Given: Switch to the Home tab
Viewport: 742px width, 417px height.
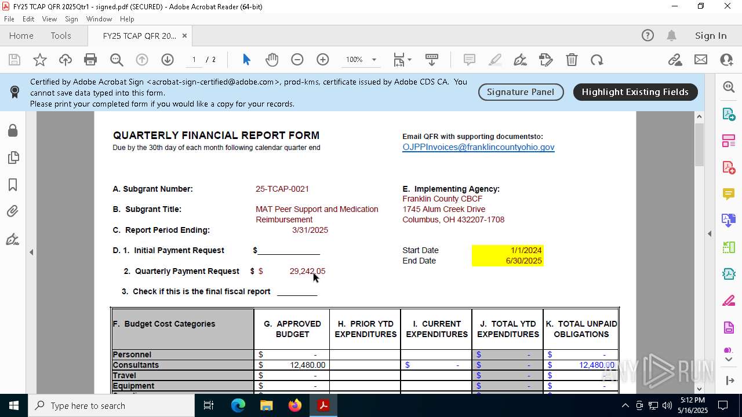Looking at the screenshot, I should point(21,36).
